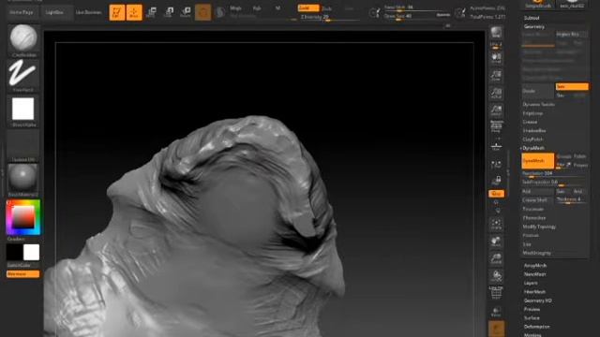Select the Scale transform tool
Image resolution: width=600 pixels, height=337 pixels.
(169, 12)
